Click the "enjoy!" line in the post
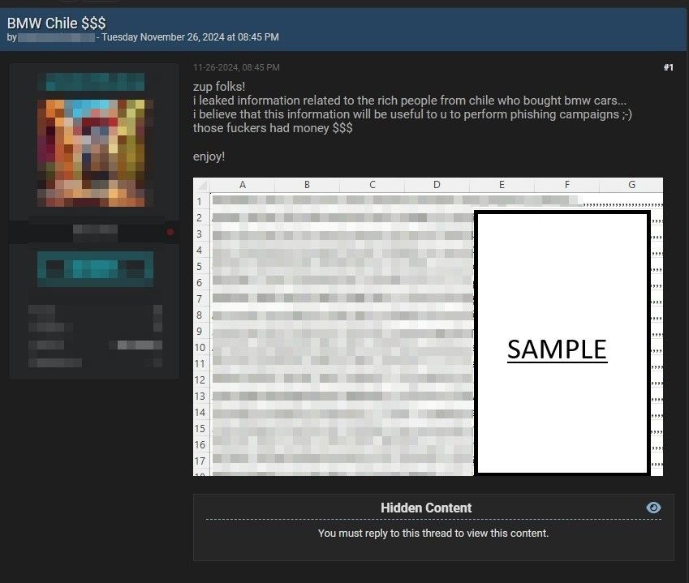 pyautogui.click(x=209, y=156)
